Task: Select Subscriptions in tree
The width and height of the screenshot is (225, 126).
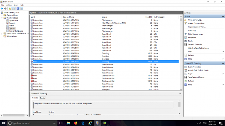Action: (x=12, y=36)
